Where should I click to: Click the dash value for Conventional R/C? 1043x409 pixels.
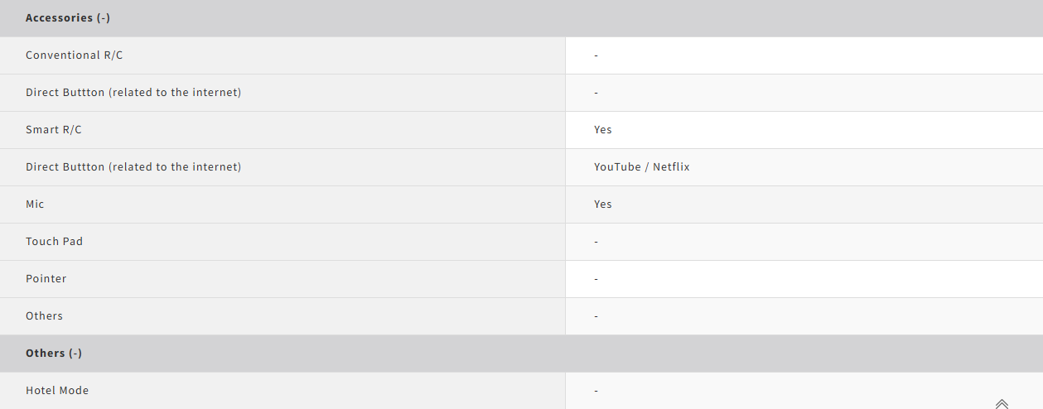[x=596, y=55]
